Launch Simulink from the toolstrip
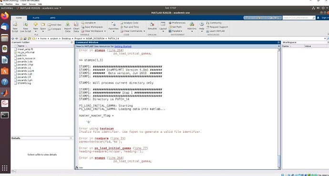This screenshot has height=176, width=329. 152,26
